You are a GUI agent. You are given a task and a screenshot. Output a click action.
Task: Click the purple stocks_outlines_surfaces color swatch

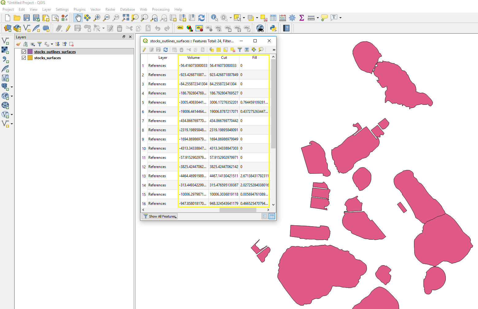pyautogui.click(x=30, y=51)
